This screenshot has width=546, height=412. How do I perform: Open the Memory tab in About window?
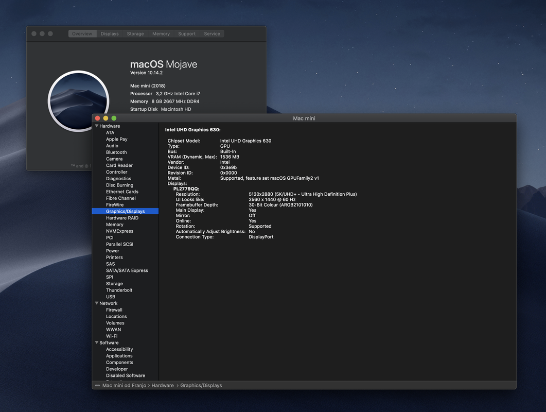coord(161,34)
